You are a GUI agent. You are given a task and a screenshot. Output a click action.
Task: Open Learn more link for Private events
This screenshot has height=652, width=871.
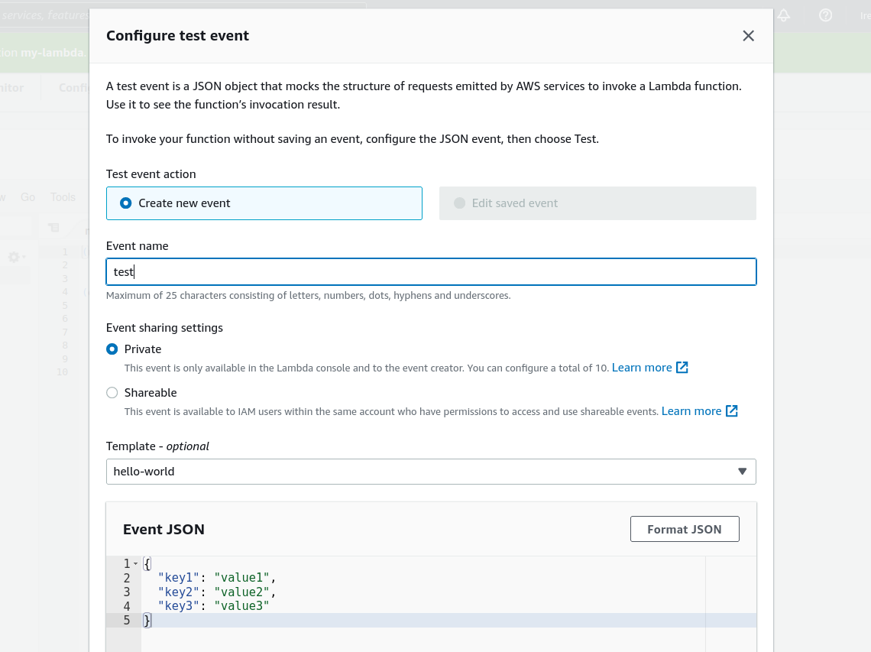tap(642, 368)
